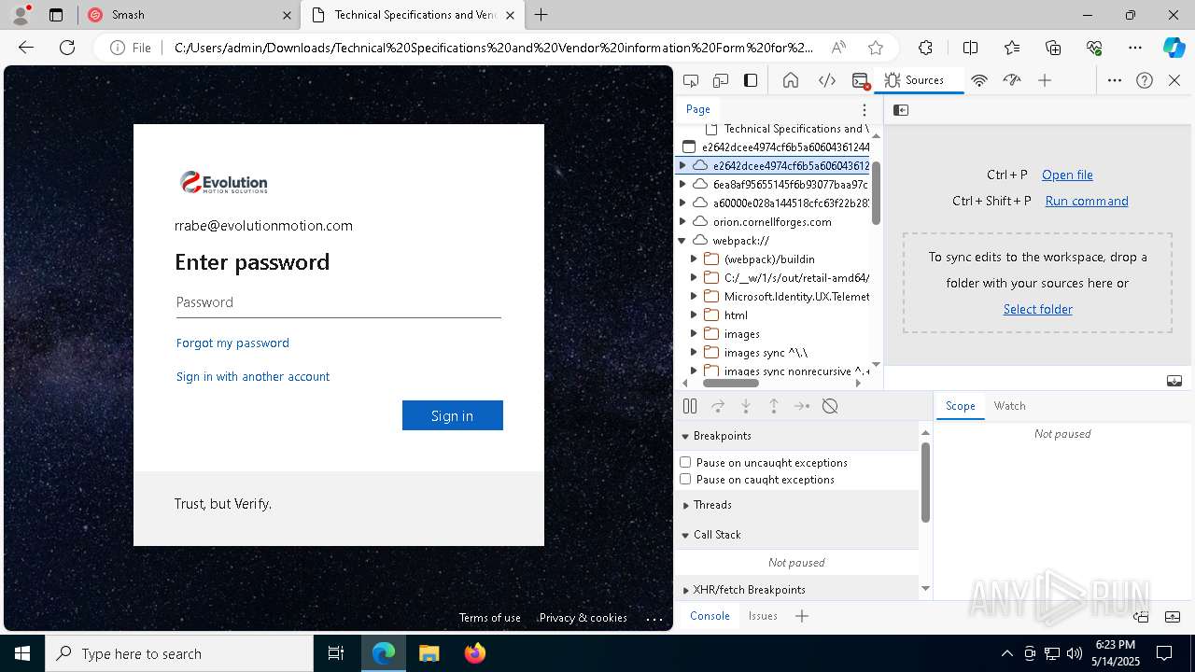Switch to the Watch tab
The height and width of the screenshot is (672, 1195).
tap(1009, 406)
